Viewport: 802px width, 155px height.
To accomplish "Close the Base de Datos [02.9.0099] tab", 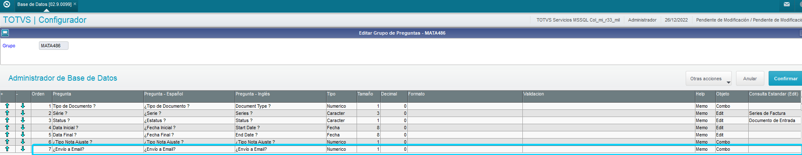I will 75,4.
